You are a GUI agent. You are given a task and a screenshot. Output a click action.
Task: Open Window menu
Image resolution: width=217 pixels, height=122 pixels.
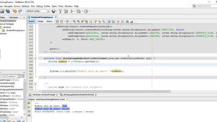[x=68, y=6]
